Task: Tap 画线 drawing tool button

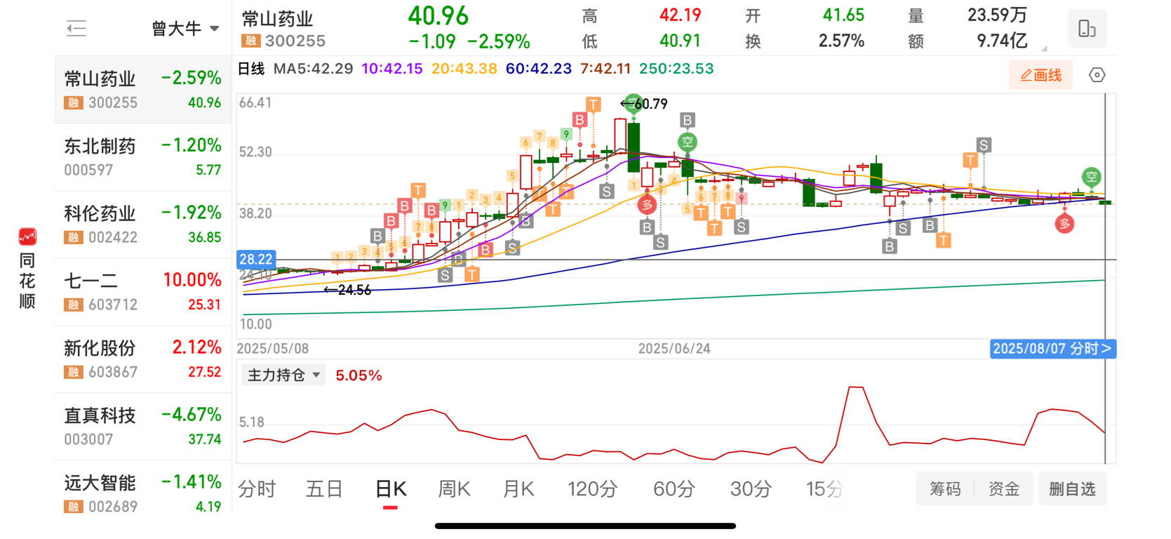Action: pyautogui.click(x=1040, y=75)
